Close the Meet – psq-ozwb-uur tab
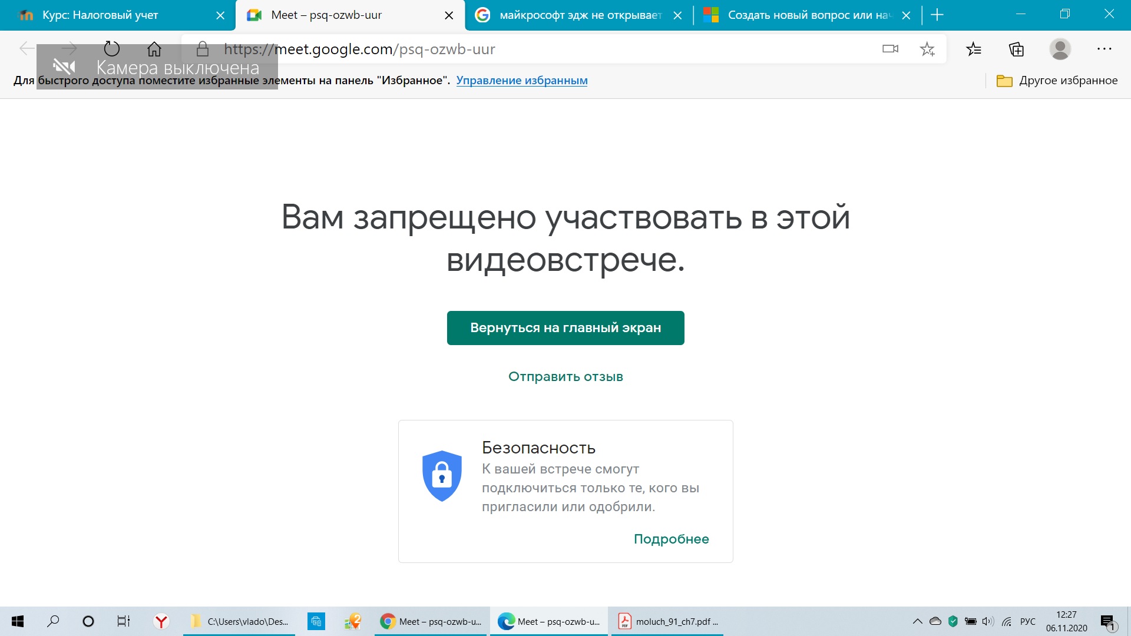Screen dimensions: 1131x636 (449, 16)
